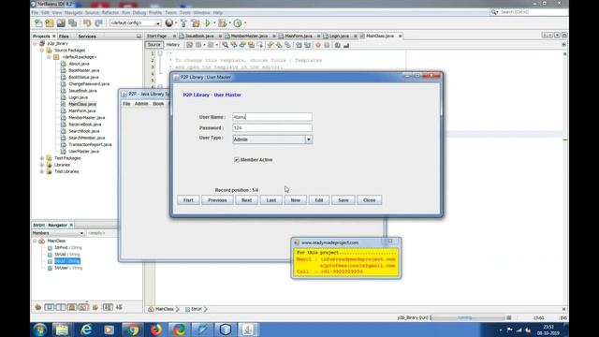The image size is (599, 337).
Task: Open the Tools menu
Action: click(x=185, y=12)
